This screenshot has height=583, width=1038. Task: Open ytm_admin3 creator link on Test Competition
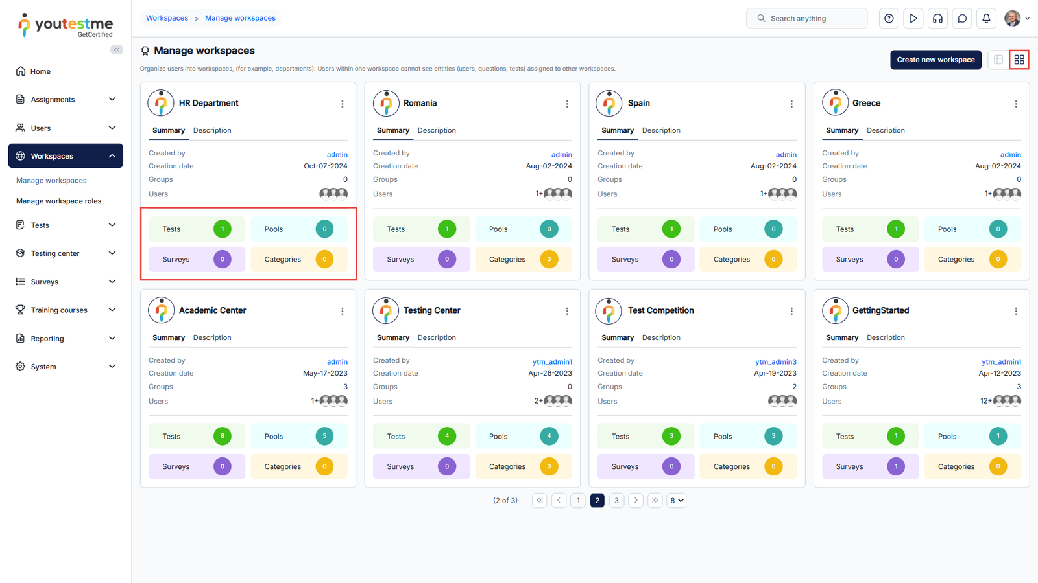(775, 362)
